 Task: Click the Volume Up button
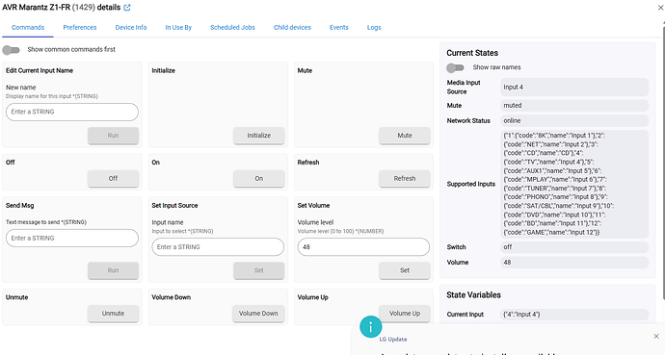click(405, 314)
